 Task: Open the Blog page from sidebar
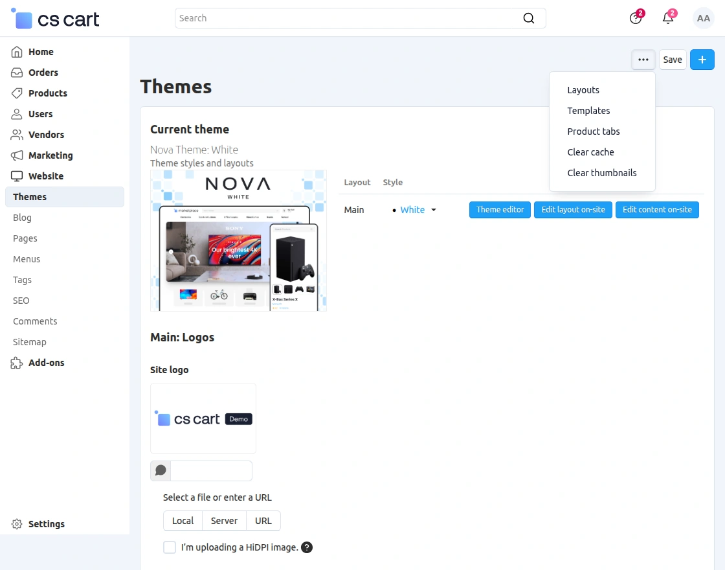click(22, 218)
